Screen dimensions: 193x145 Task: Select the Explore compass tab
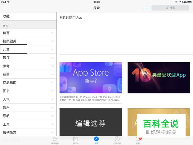[96, 140]
